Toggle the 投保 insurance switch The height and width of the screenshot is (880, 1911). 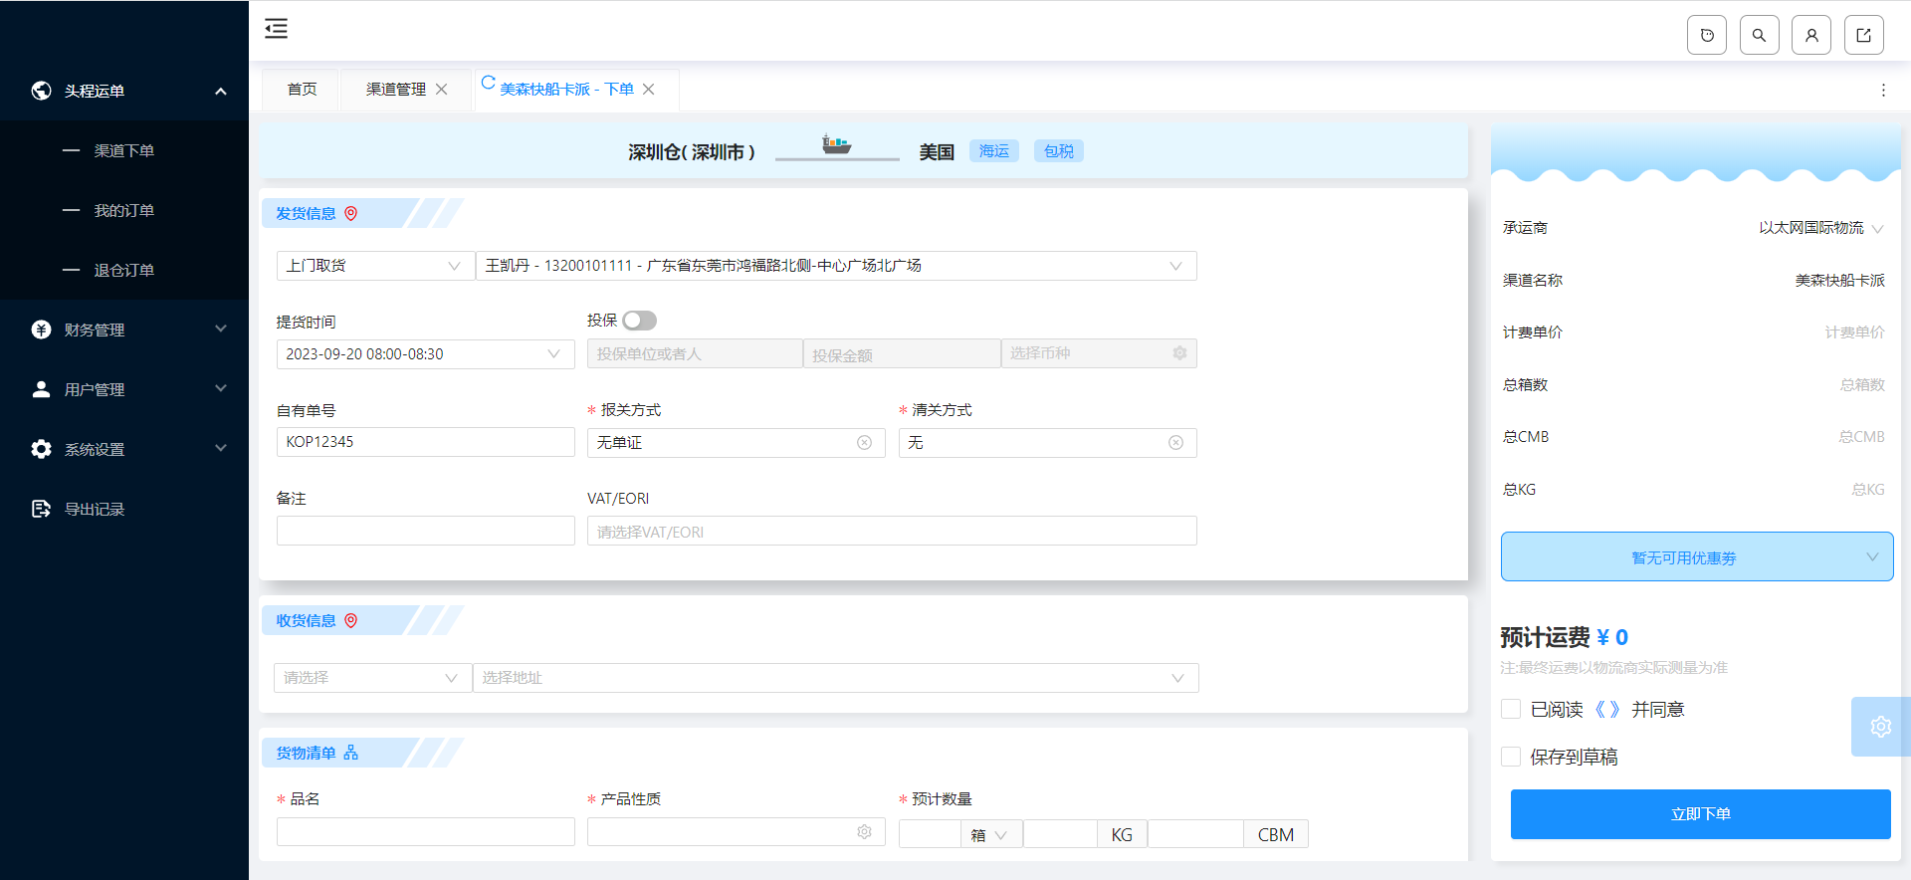(x=640, y=321)
